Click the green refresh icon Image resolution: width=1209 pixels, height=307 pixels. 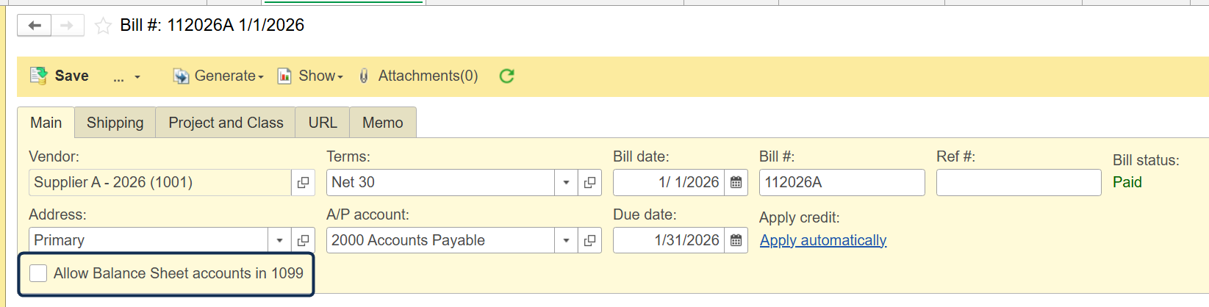click(x=506, y=76)
